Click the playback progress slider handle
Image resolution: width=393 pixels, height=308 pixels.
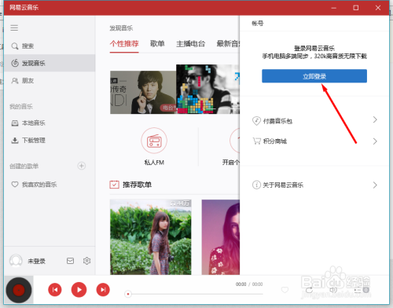point(128,294)
